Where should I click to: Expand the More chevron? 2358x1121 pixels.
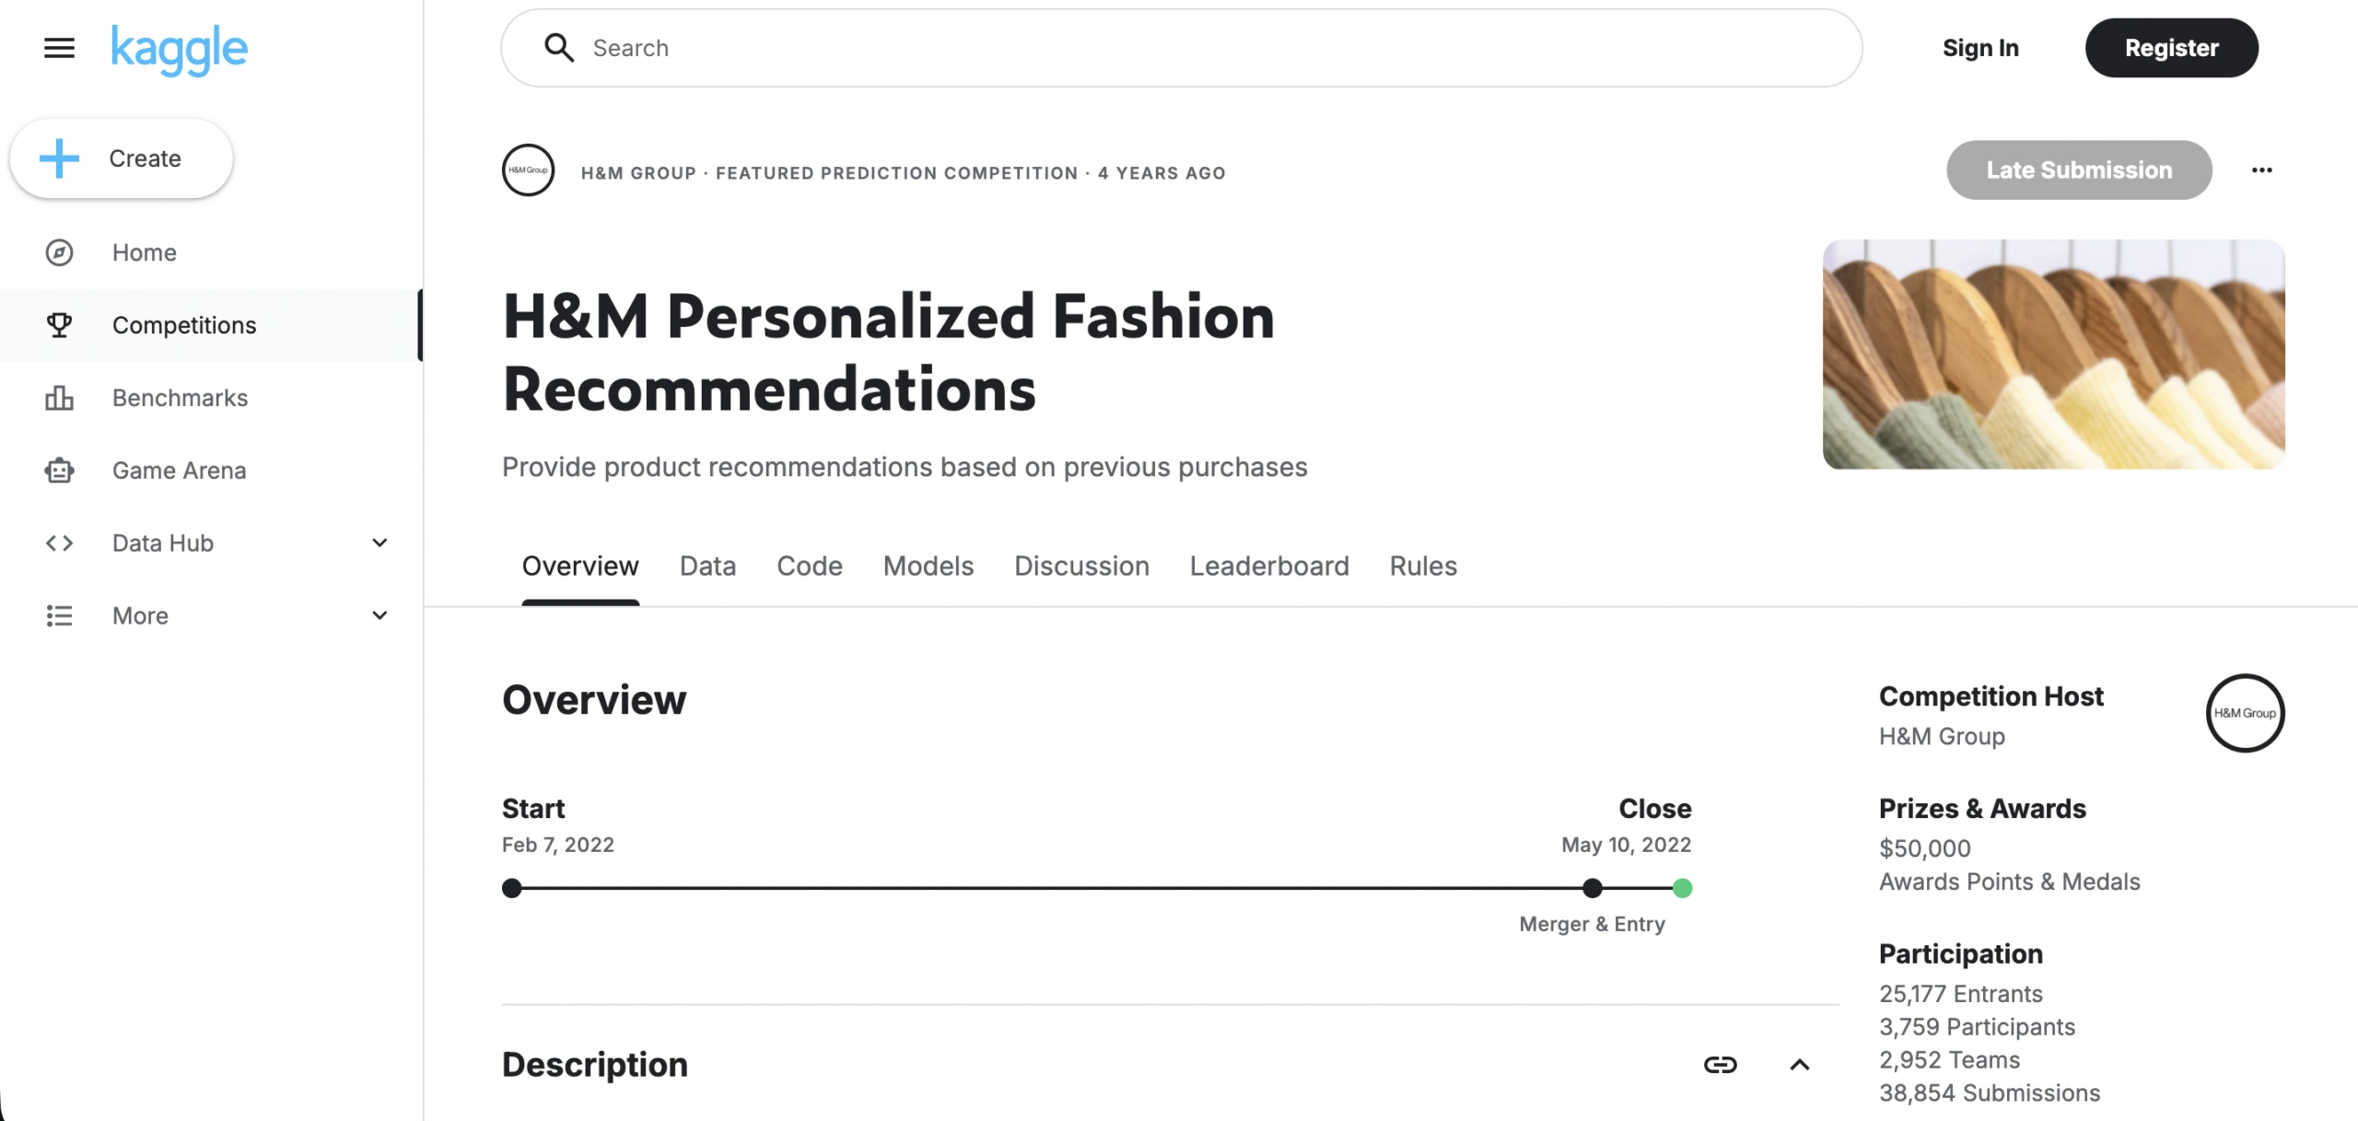[x=379, y=615]
